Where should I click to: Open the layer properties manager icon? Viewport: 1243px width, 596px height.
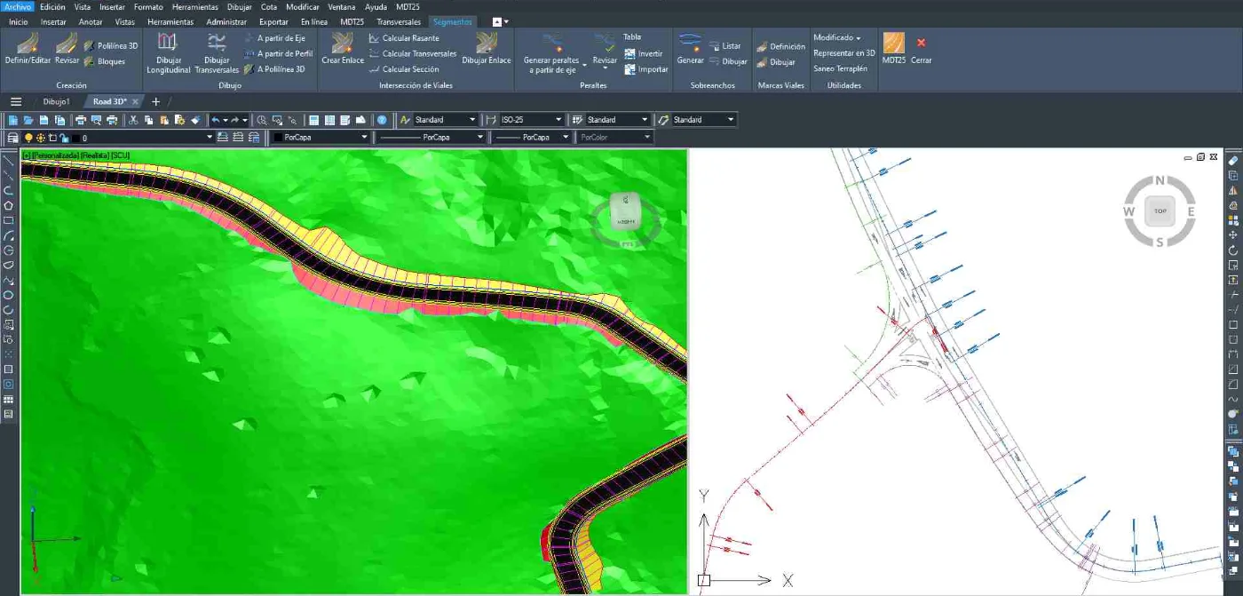point(12,138)
